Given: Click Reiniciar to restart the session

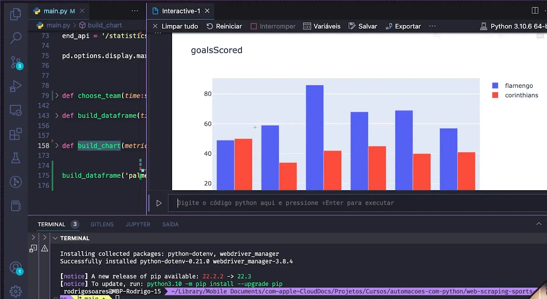Looking at the screenshot, I should tap(224, 26).
